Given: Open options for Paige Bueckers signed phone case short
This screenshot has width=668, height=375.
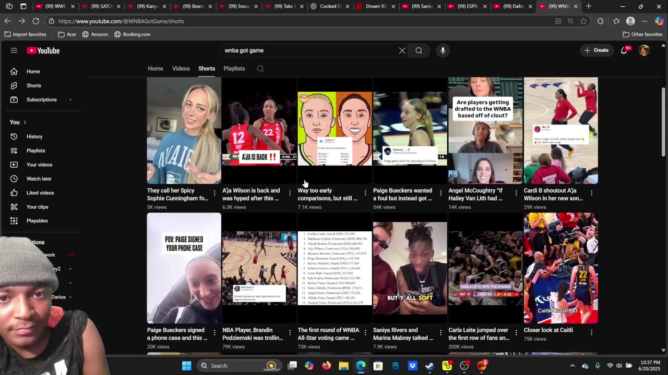Looking at the screenshot, I should [x=214, y=332].
